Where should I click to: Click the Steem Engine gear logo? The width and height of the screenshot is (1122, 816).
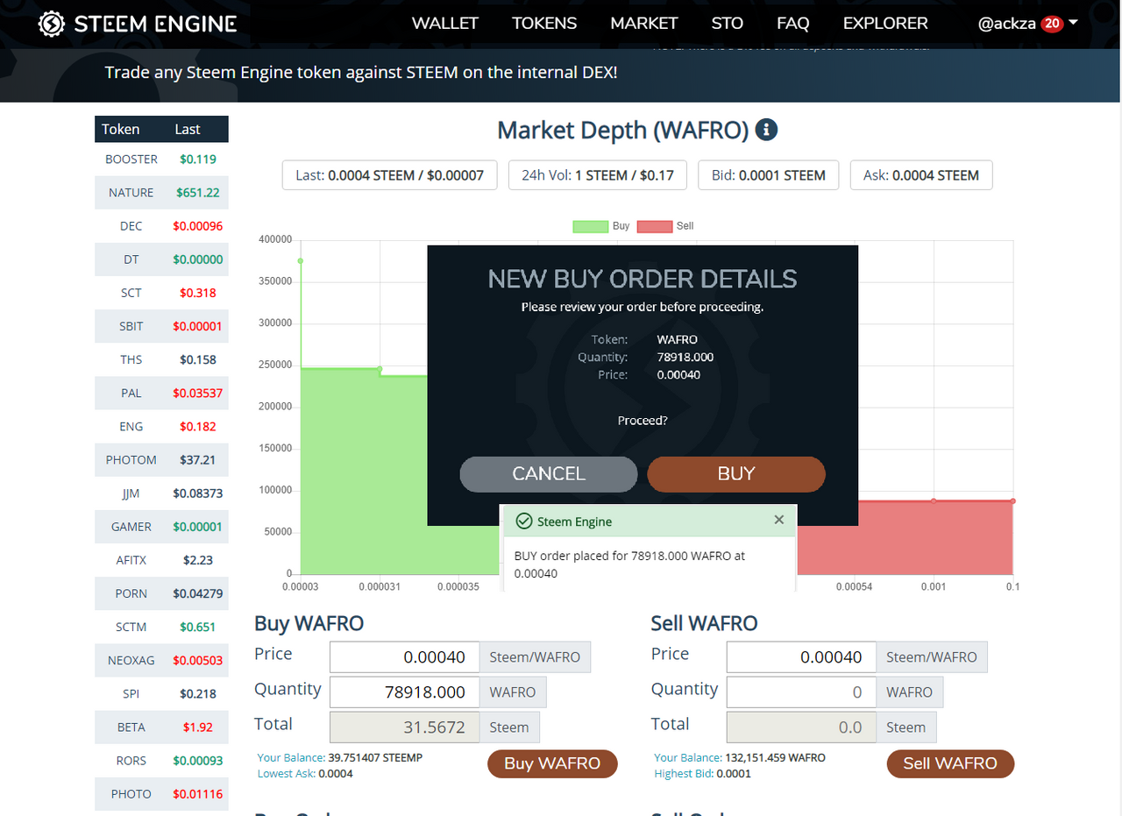pyautogui.click(x=52, y=24)
